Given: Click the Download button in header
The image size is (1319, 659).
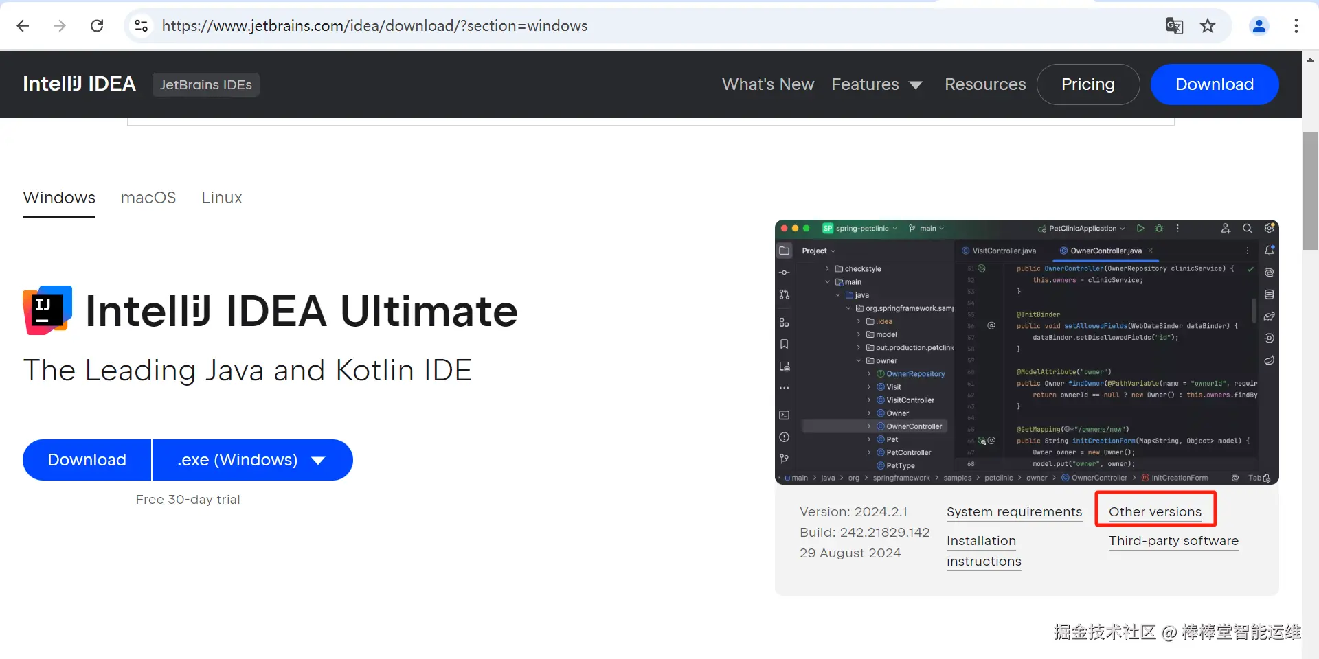Looking at the screenshot, I should (x=1215, y=84).
